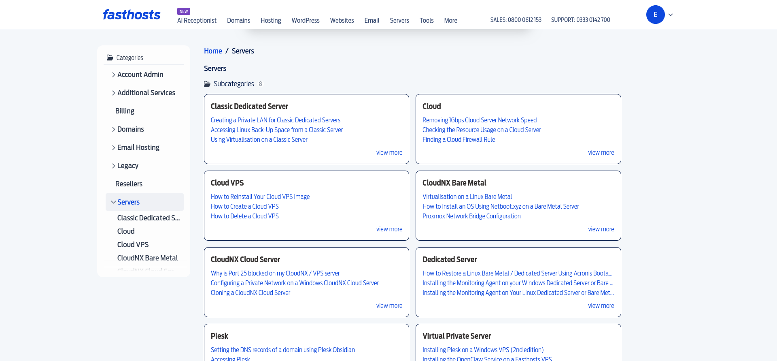Click the fasthosts logo
Screen dimensions: 777x361
pos(132,15)
